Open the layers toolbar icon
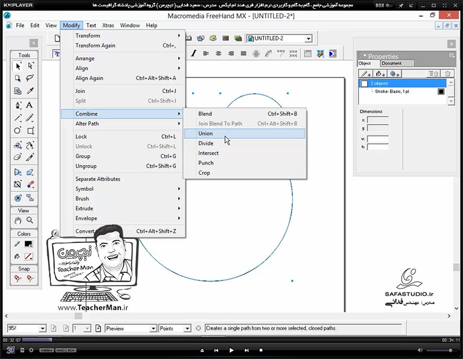 pyautogui.click(x=238, y=38)
